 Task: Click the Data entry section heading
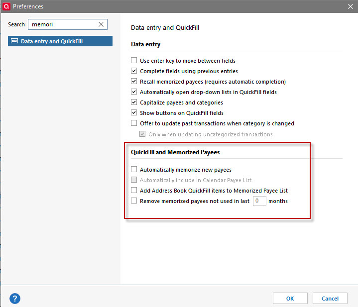pyautogui.click(x=146, y=44)
